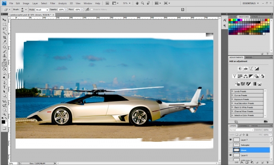274x165 pixels.
Task: Check the Erase to History checkbox
Action: [x=92, y=10]
